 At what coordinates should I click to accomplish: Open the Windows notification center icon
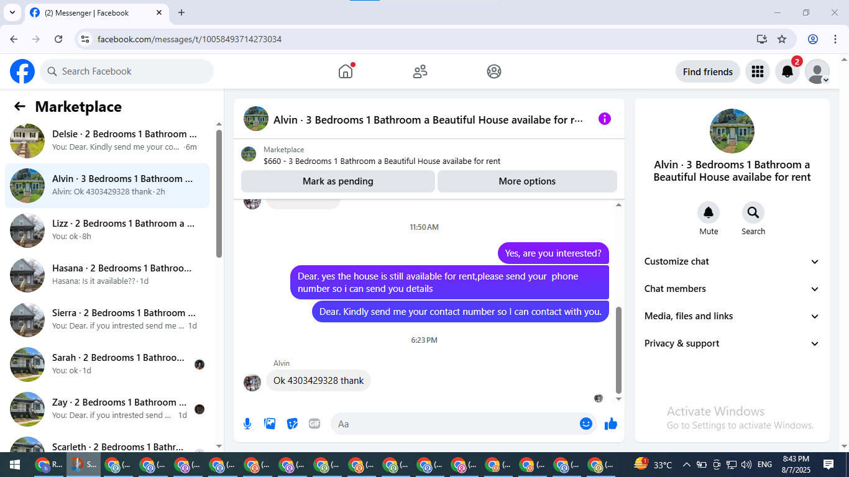coord(828,465)
